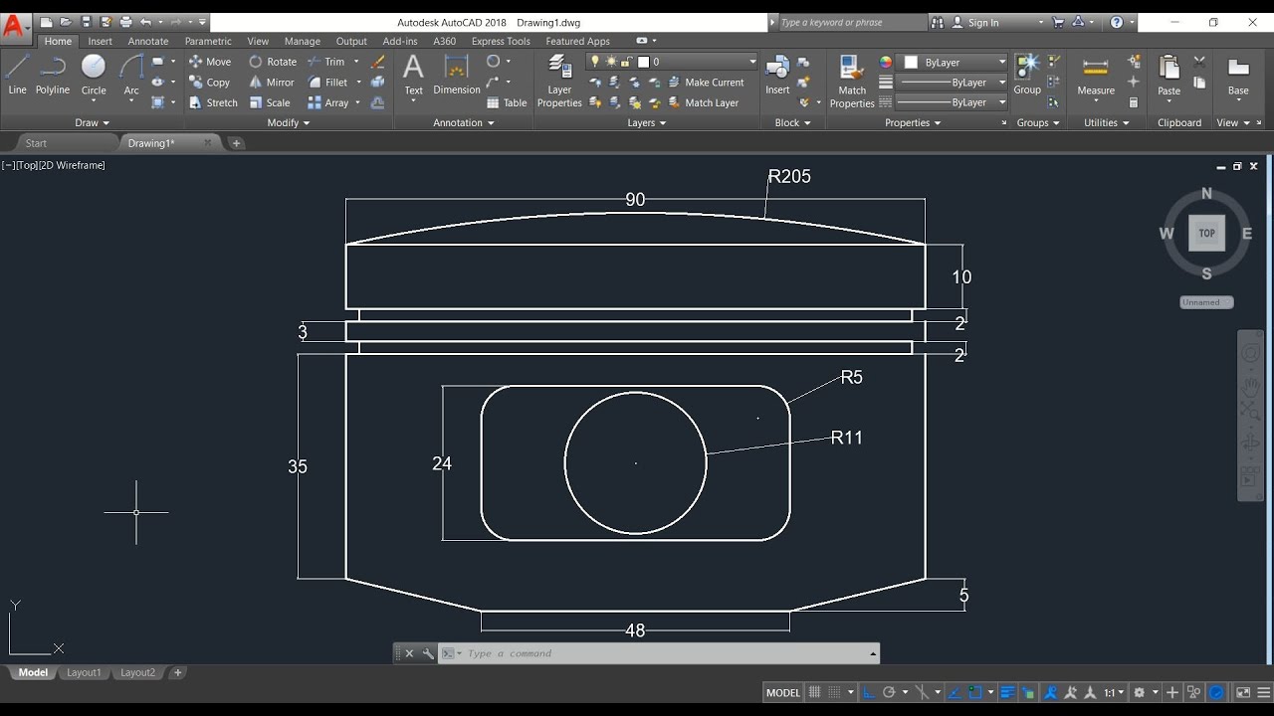1274x716 pixels.
Task: Open the Annotate ribbon tab
Action: (148, 41)
